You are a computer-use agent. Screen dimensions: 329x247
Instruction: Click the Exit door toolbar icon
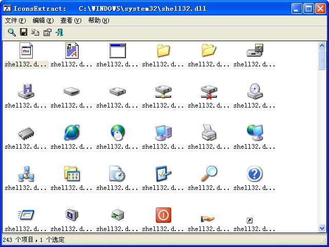point(60,32)
